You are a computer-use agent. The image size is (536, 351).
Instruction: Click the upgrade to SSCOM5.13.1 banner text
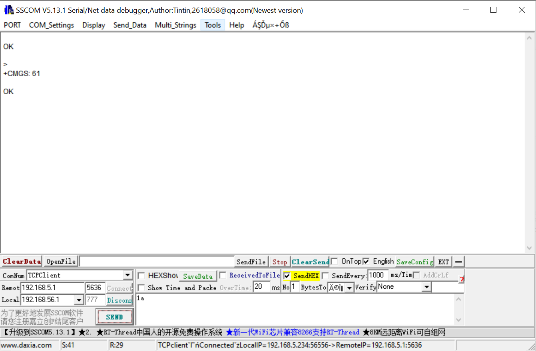39,332
